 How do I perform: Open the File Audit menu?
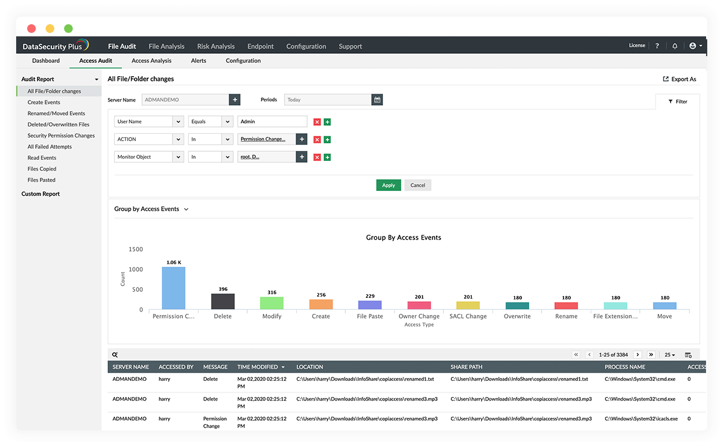(x=122, y=46)
